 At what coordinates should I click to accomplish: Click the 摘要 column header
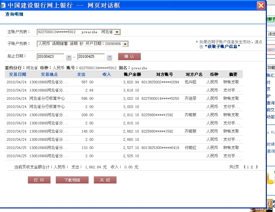pos(233,74)
